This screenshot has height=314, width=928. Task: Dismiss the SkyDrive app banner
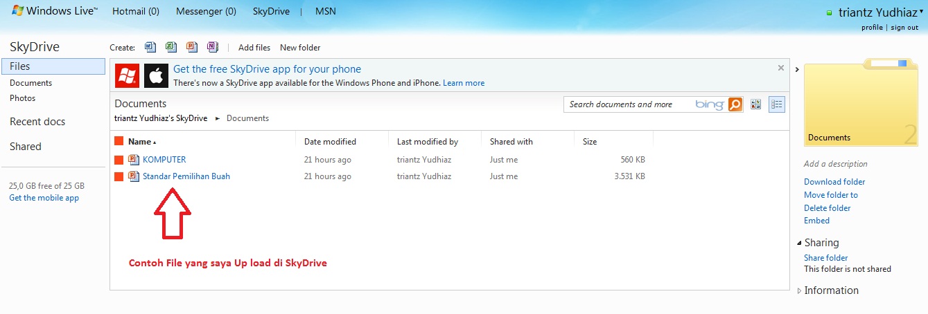[x=781, y=68]
